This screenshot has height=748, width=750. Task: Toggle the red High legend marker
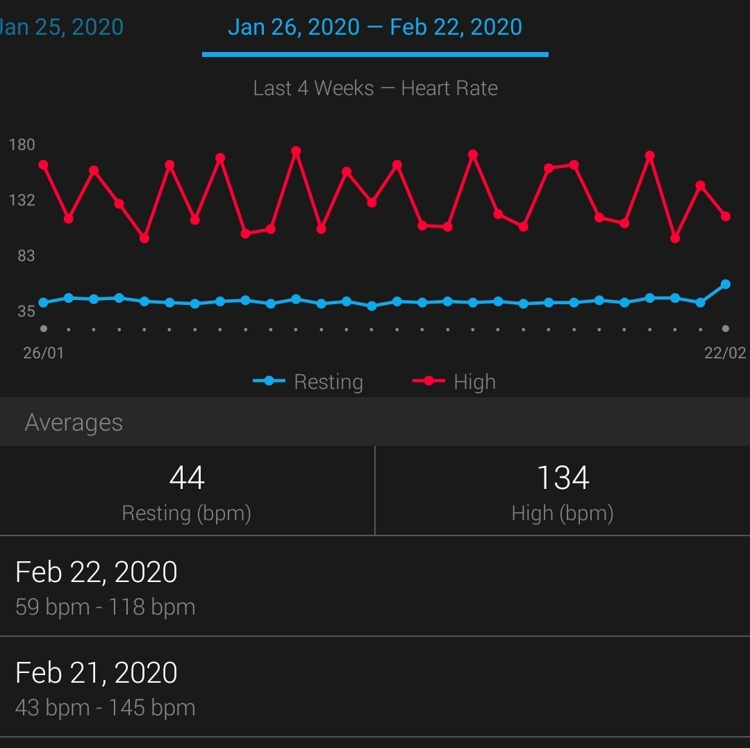click(x=428, y=381)
